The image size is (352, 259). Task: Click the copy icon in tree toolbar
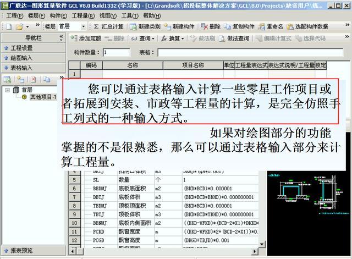click(47, 79)
